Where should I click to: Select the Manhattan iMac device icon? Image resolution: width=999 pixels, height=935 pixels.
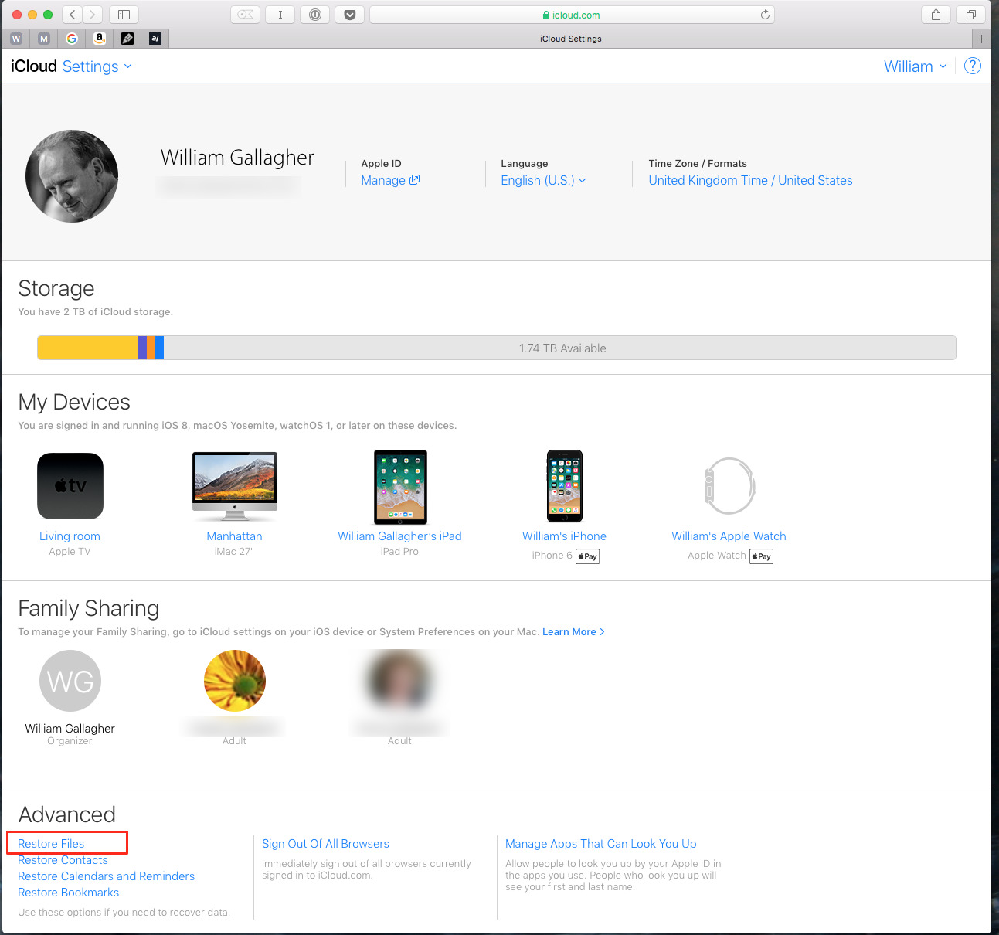pyautogui.click(x=235, y=486)
